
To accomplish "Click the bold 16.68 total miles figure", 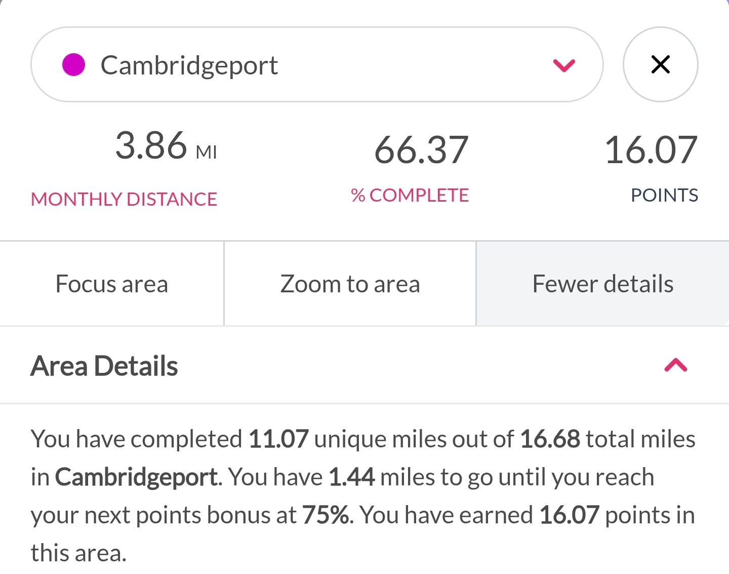I will coord(550,439).
